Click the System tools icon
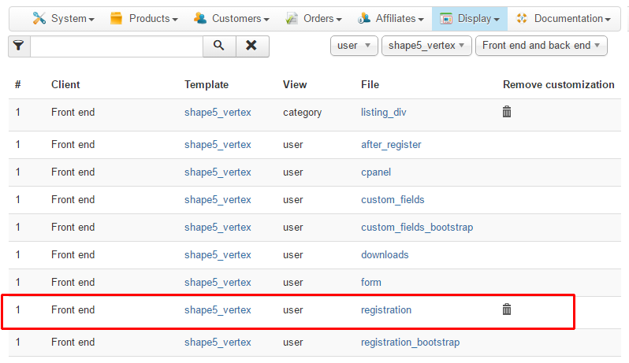 point(39,18)
